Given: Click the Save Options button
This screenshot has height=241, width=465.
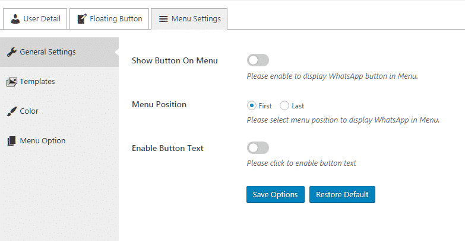Looking at the screenshot, I should (276, 195).
